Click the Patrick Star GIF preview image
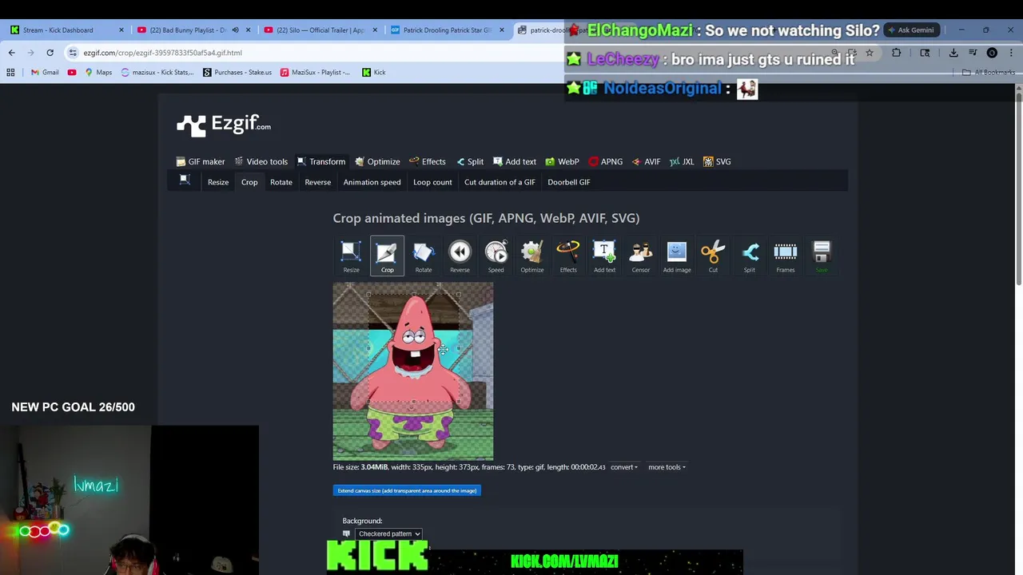The image size is (1023, 575). click(413, 371)
